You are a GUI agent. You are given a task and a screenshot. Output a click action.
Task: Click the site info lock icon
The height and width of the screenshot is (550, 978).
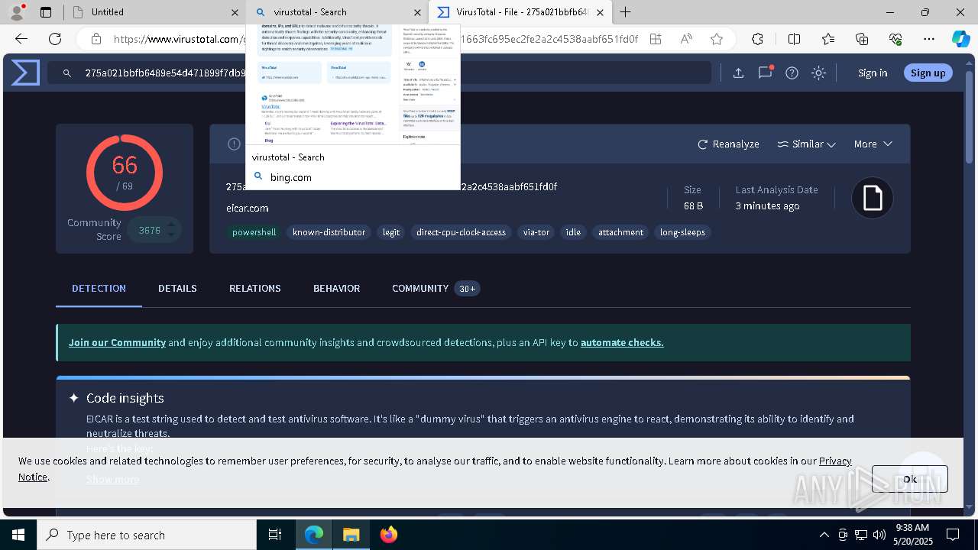pyautogui.click(x=96, y=39)
